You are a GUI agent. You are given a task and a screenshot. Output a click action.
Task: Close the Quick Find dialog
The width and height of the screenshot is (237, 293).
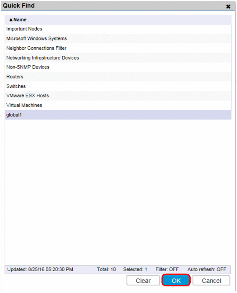point(228,7)
